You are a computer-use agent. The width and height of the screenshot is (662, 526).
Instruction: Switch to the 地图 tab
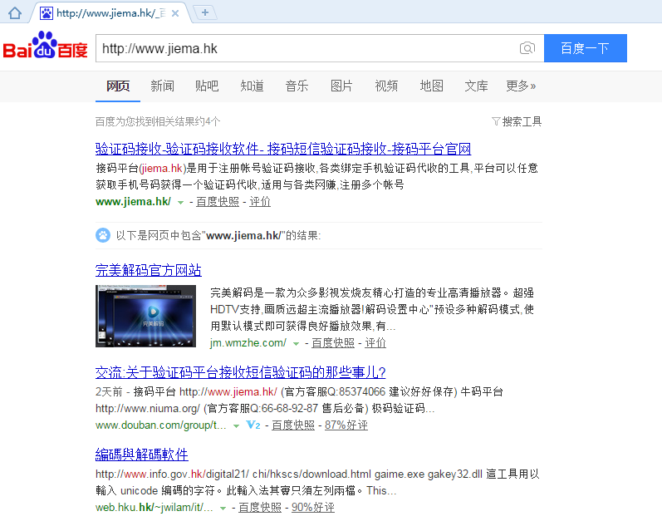[x=431, y=86]
